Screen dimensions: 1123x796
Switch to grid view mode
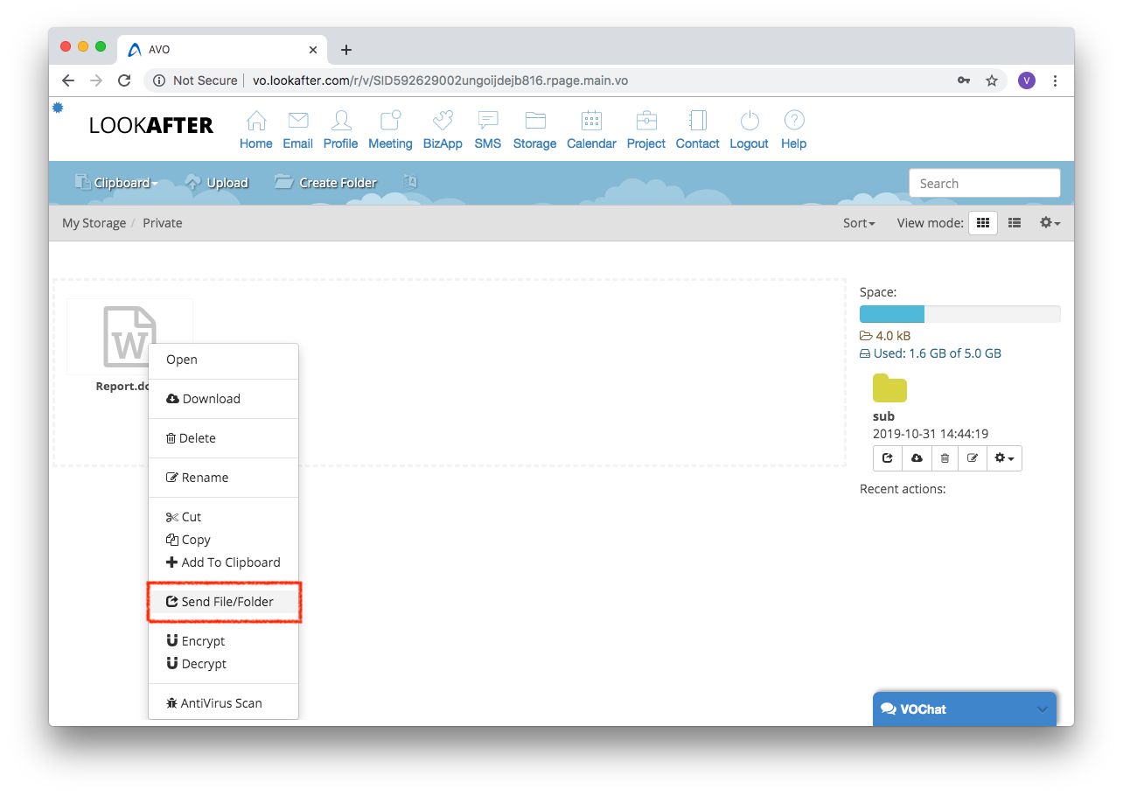(x=982, y=223)
